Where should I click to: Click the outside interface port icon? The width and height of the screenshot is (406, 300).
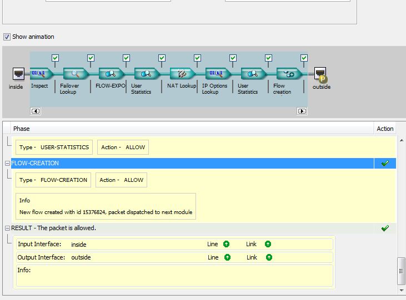[x=320, y=74]
